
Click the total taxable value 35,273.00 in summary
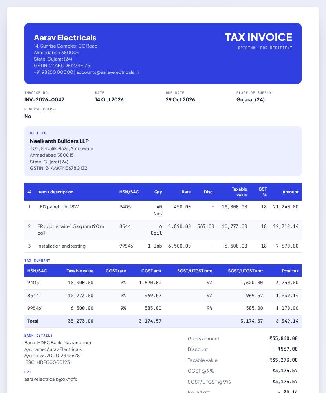click(81, 321)
